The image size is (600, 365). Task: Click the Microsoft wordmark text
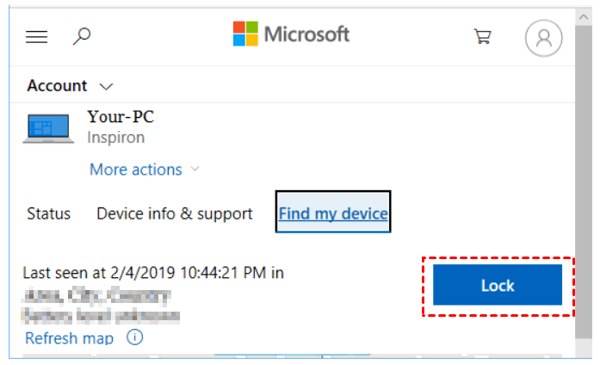click(306, 34)
